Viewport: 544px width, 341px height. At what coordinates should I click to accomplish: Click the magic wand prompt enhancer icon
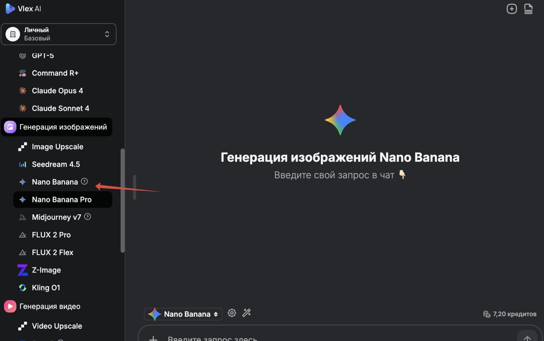pos(246,313)
